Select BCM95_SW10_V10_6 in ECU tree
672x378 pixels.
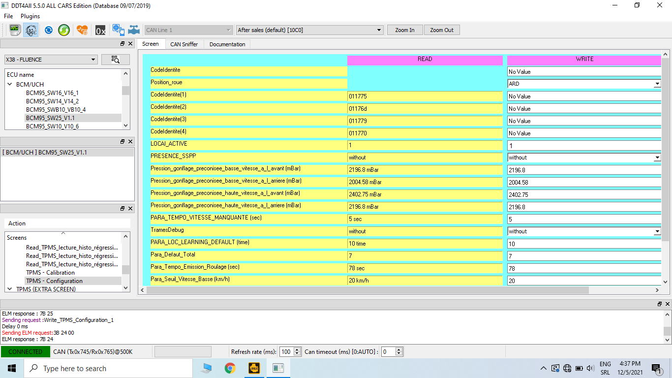pyautogui.click(x=52, y=126)
